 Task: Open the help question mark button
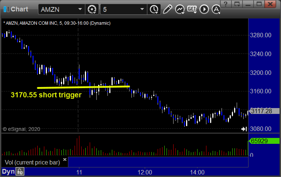tap(226, 4)
